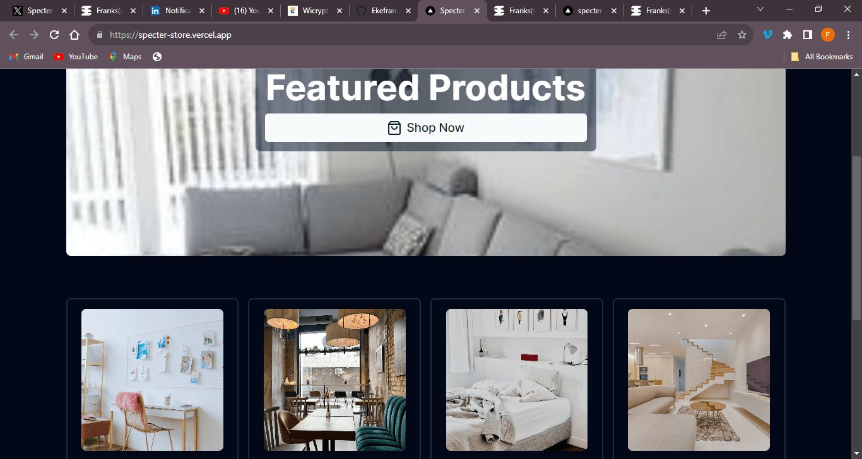This screenshot has height=459, width=862.
Task: Click the shopping bag icon in Shop Now
Action: click(x=394, y=128)
